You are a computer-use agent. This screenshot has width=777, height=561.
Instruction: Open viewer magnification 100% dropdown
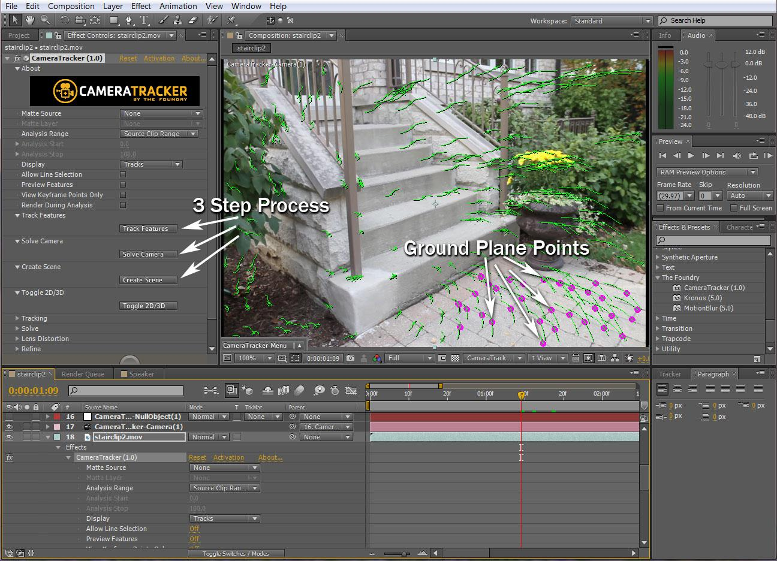tap(254, 358)
